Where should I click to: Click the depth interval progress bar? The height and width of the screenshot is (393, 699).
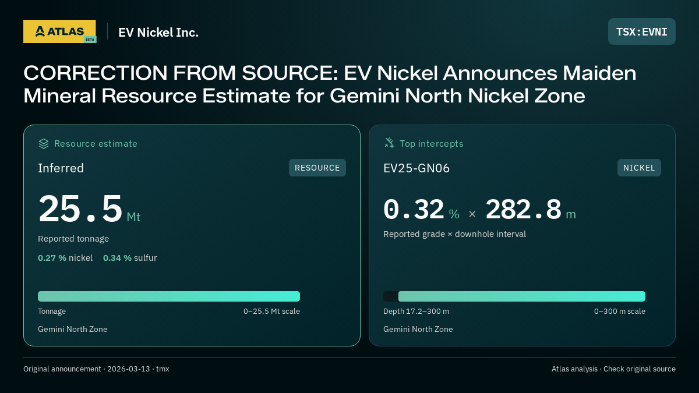[x=514, y=296]
